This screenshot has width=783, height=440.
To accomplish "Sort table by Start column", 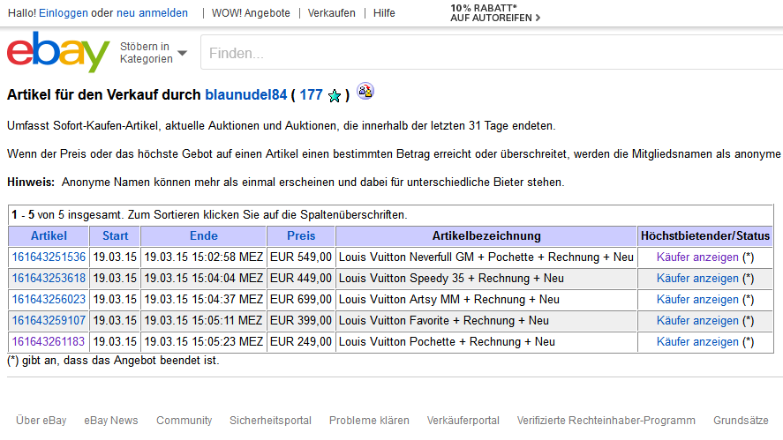I will [116, 236].
